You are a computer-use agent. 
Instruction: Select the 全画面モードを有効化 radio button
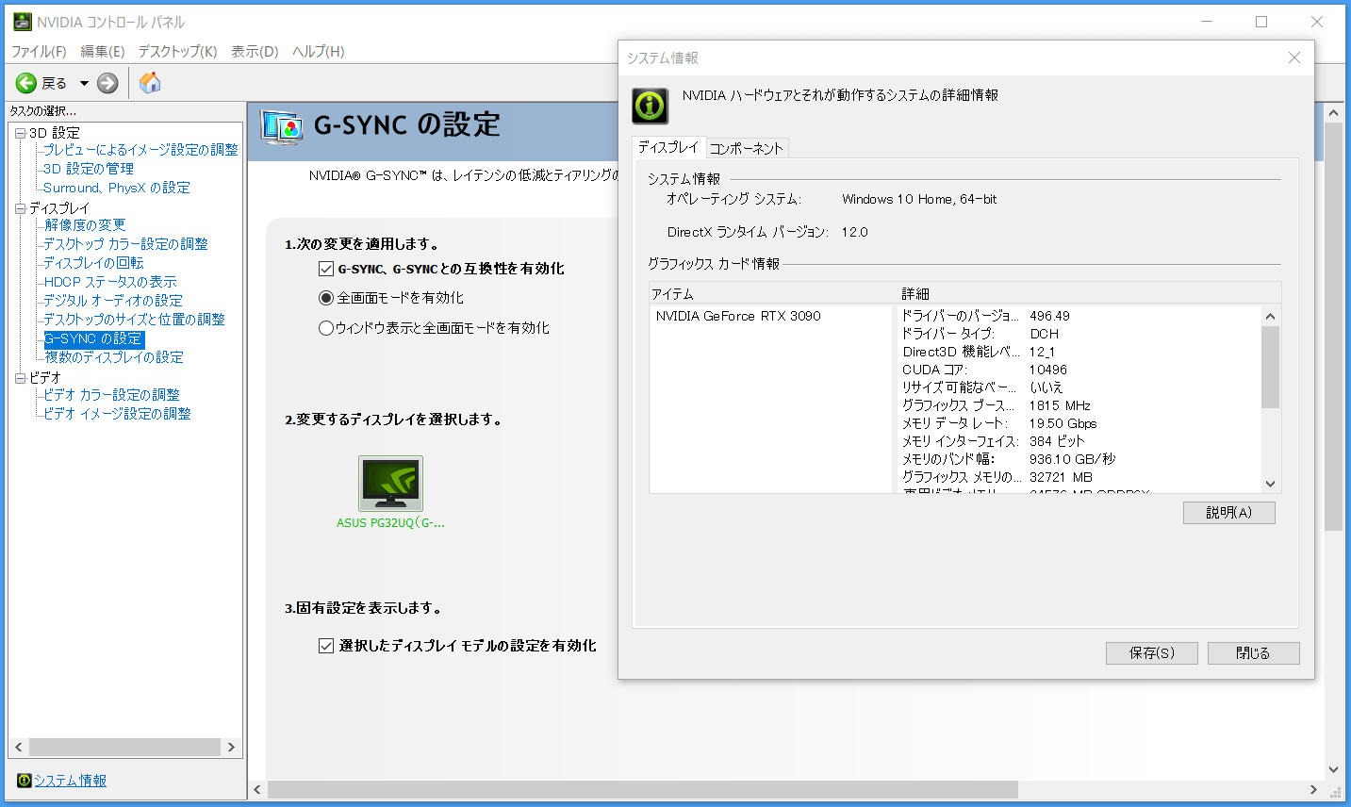coord(326,298)
